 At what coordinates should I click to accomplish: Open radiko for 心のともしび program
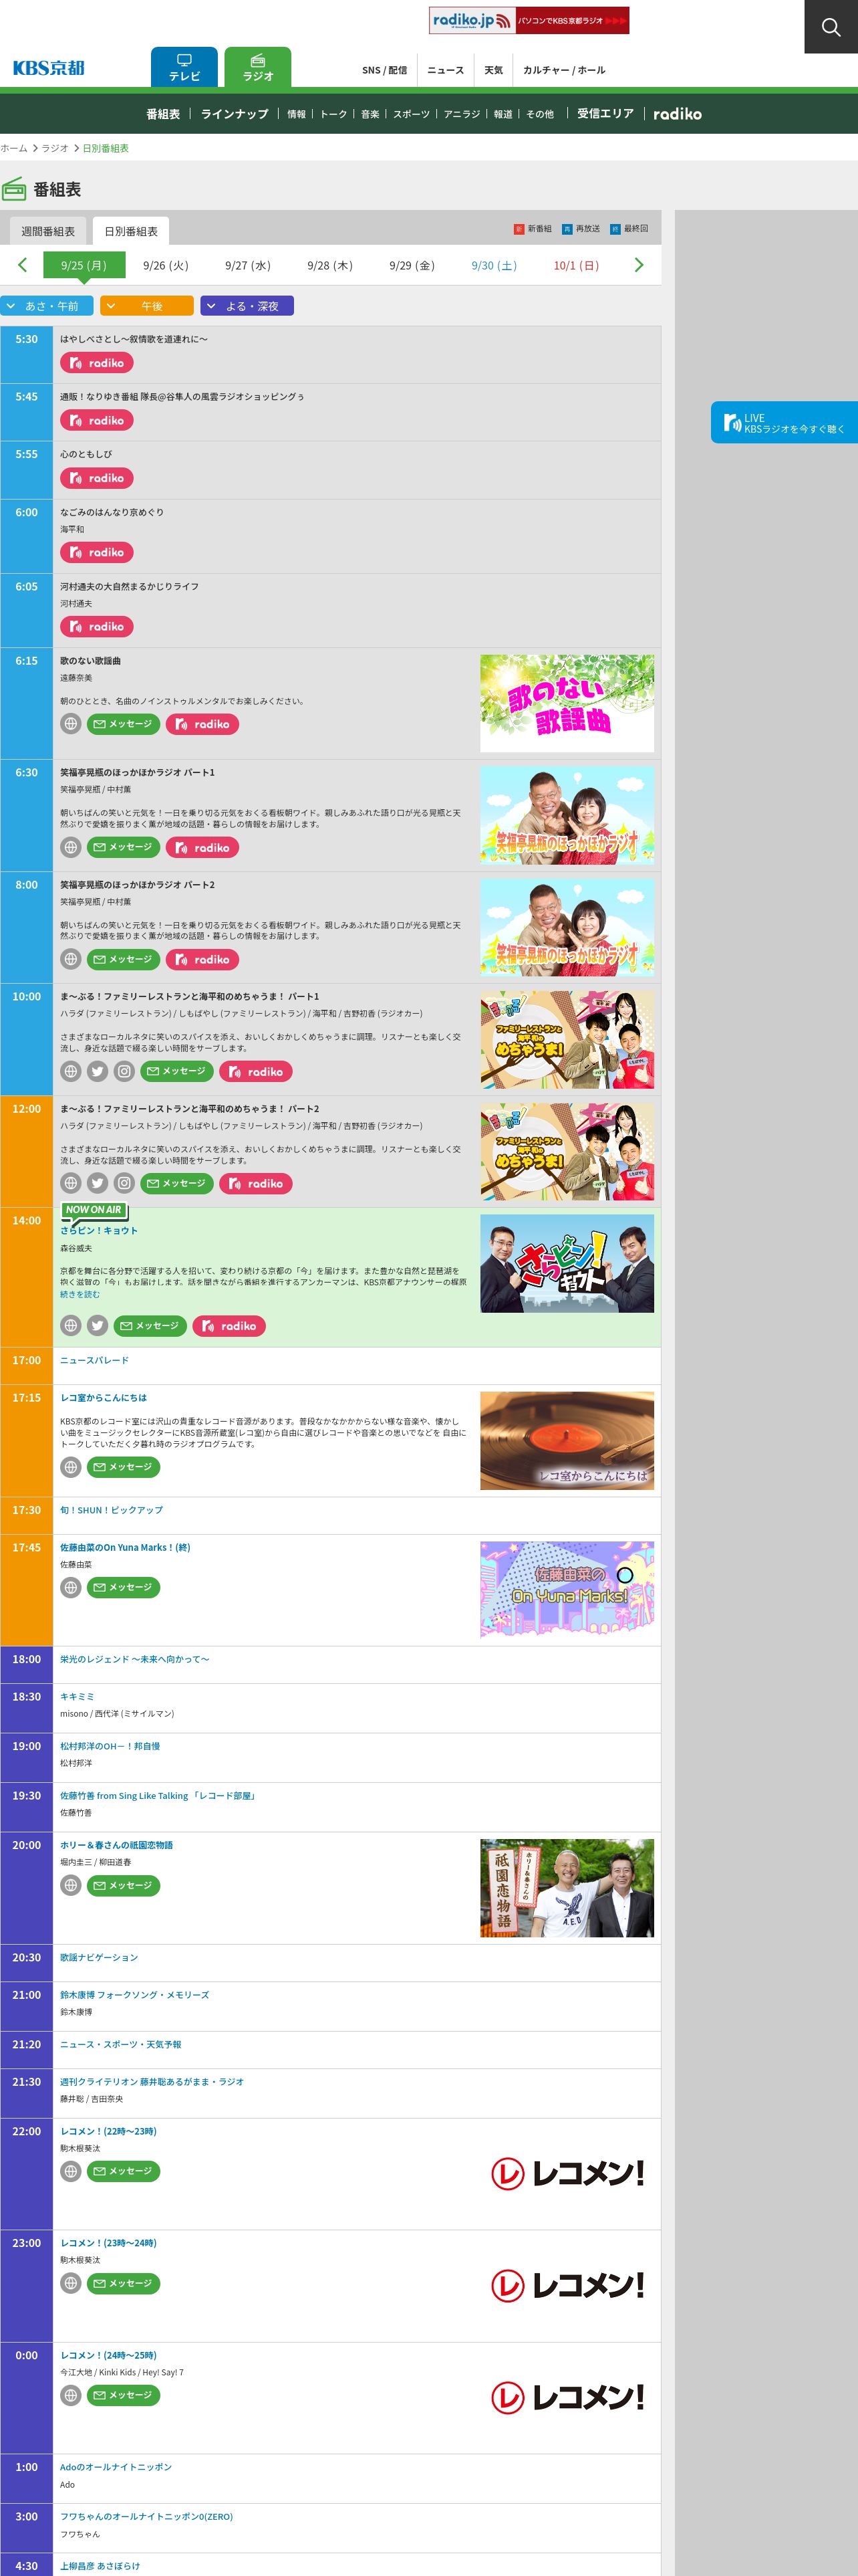tap(97, 478)
